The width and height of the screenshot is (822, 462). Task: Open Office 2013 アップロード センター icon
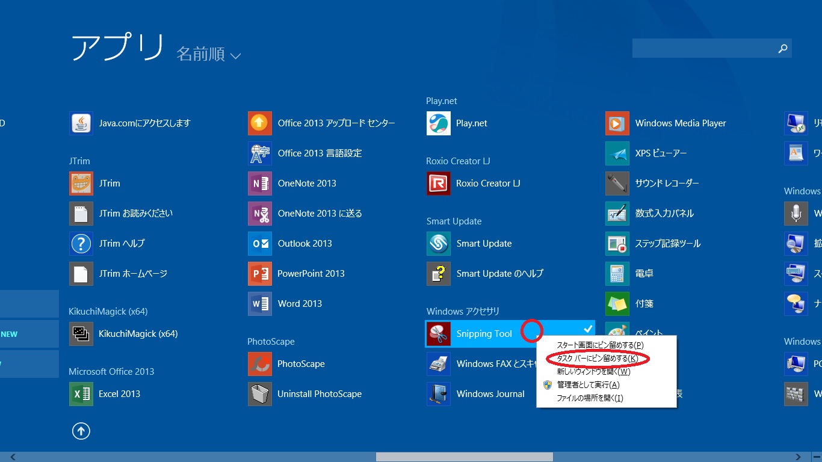(x=260, y=123)
